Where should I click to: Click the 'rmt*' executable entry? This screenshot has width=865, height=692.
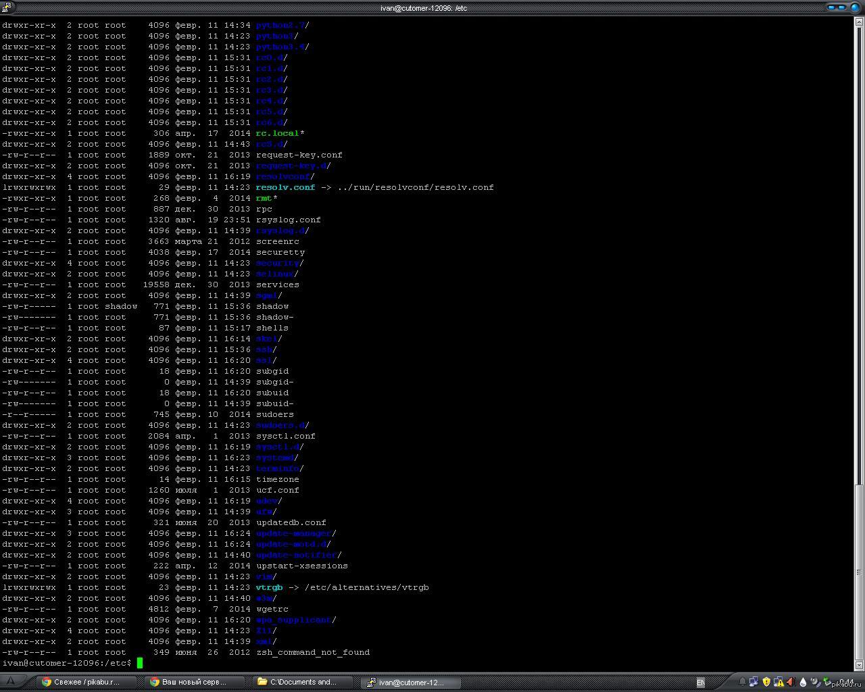coord(266,198)
